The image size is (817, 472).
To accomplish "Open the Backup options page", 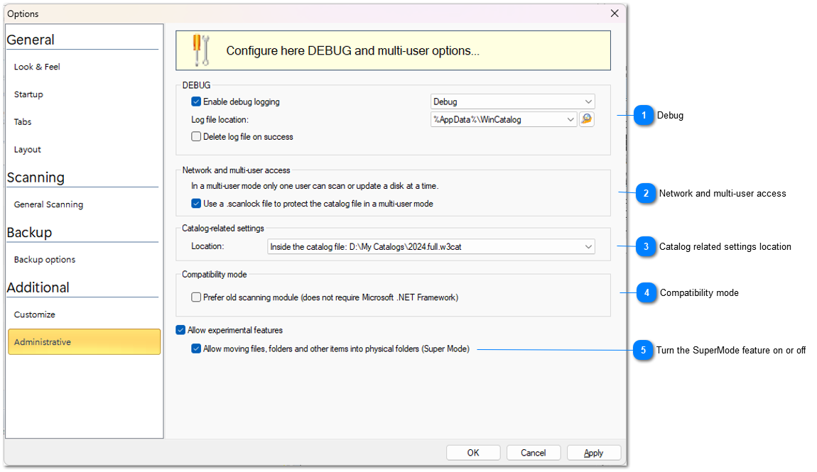I will point(45,260).
